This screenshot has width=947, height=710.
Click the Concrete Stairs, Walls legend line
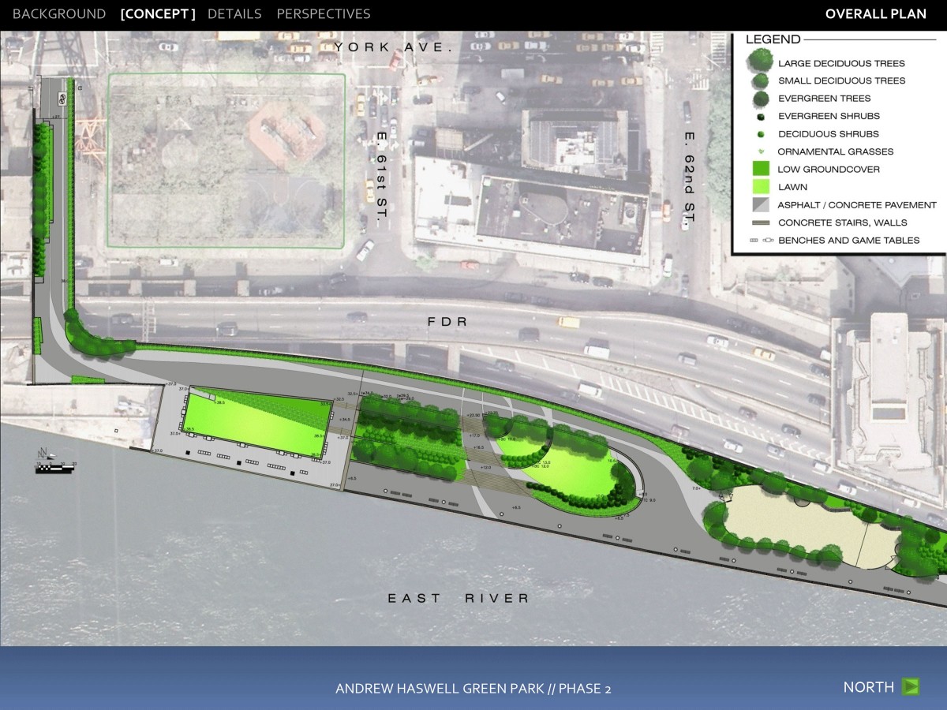[760, 222]
